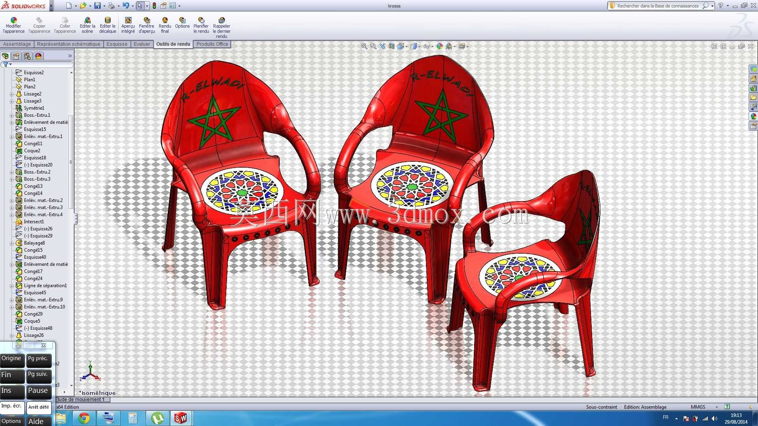Open the Appearances task pane tab
This screenshot has width=758, height=426.
753,116
